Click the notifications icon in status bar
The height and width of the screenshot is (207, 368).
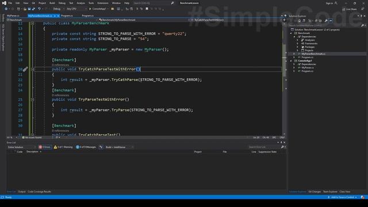(363, 197)
